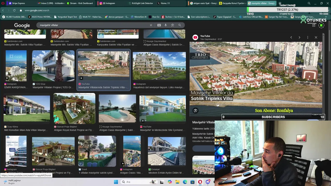Launch Microsoft Edge from the taskbar

(x=185, y=182)
